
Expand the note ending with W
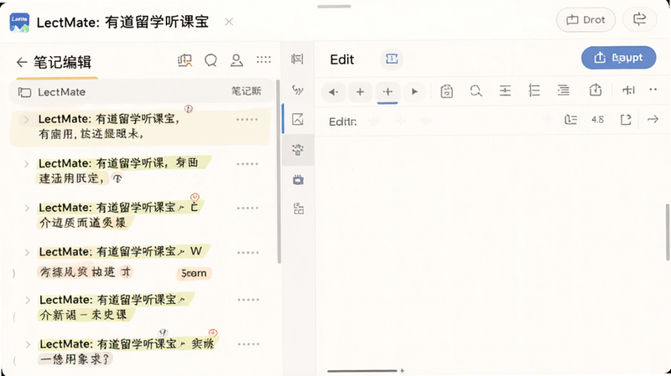coord(27,252)
